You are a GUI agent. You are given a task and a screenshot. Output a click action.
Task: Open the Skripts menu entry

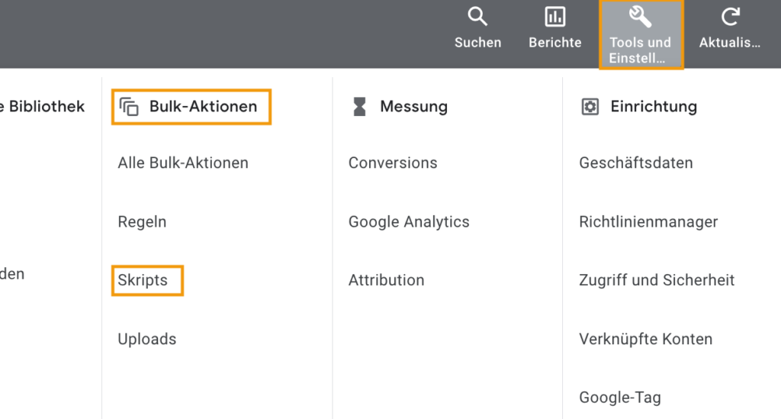pos(143,280)
